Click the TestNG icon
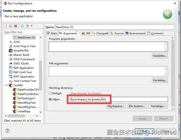This screenshot has width=181, height=140. [11, 85]
